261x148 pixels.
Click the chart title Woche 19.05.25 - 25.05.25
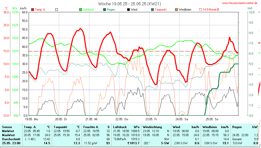click(x=129, y=4)
